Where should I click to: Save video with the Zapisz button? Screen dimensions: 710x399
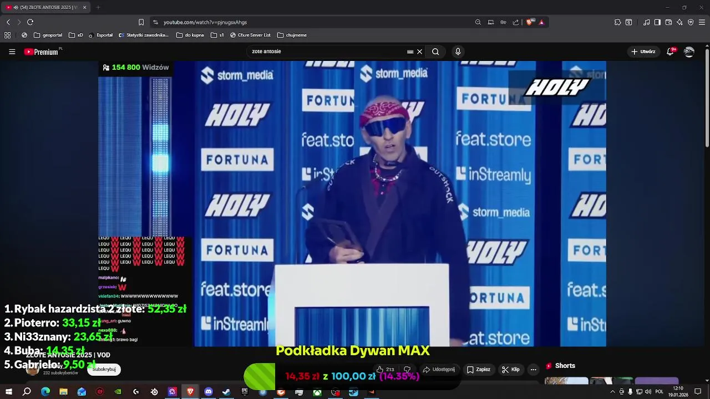coord(478,370)
